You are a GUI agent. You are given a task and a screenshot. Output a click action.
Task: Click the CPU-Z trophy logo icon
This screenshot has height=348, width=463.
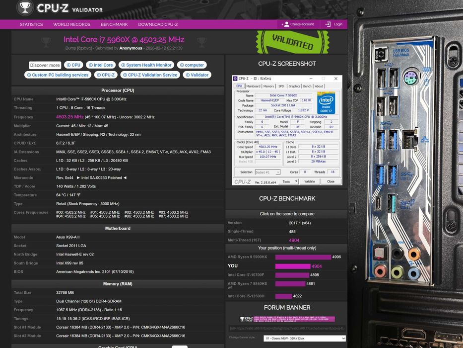pyautogui.click(x=25, y=7)
